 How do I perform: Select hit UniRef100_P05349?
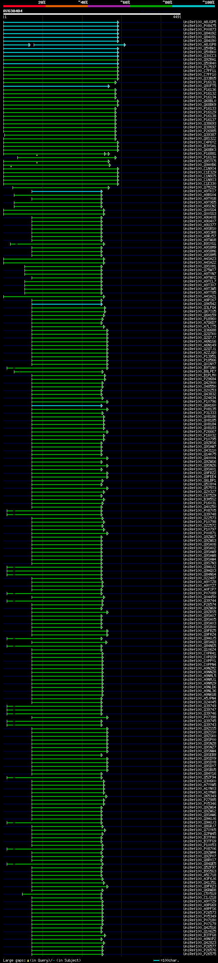pos(200,916)
